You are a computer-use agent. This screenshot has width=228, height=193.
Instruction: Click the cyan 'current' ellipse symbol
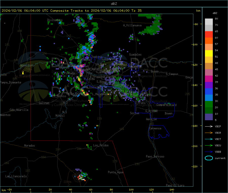[209, 158]
